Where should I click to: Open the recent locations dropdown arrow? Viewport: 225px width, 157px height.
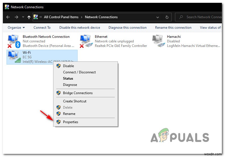(23, 17)
